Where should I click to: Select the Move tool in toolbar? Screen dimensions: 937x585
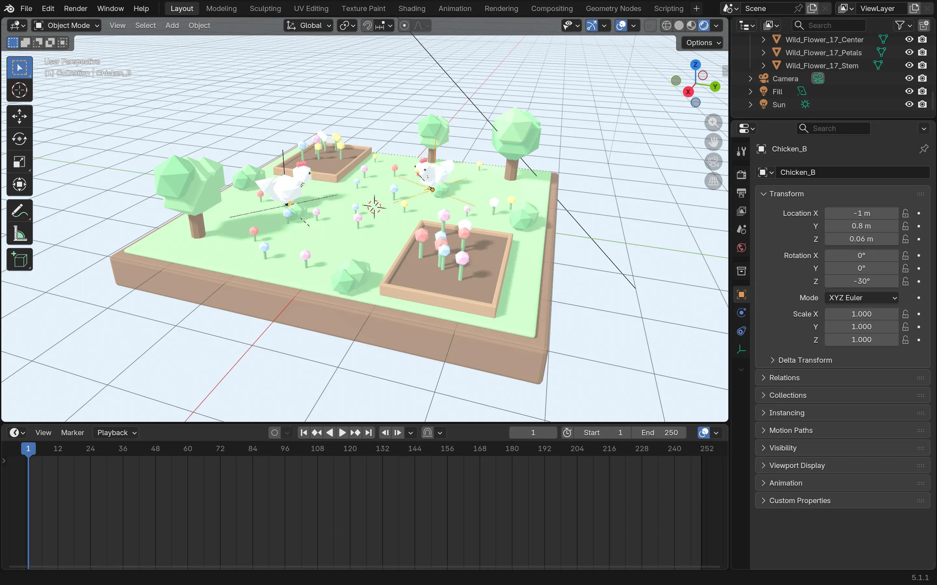[20, 116]
